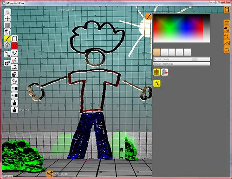Select the yellow line drawing tool
Screen dimensions: 232x179
tap(7, 38)
